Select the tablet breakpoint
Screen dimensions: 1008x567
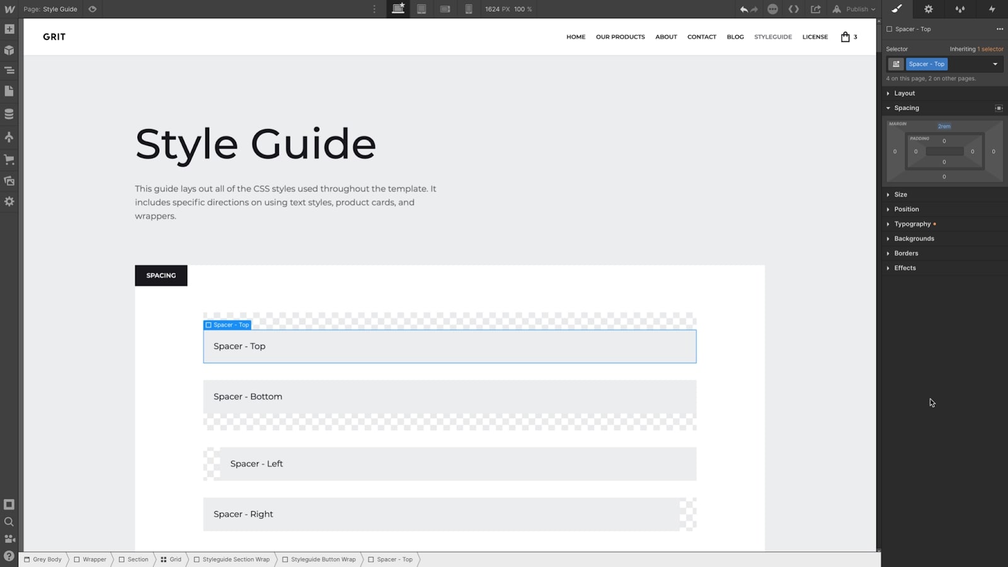pos(421,9)
